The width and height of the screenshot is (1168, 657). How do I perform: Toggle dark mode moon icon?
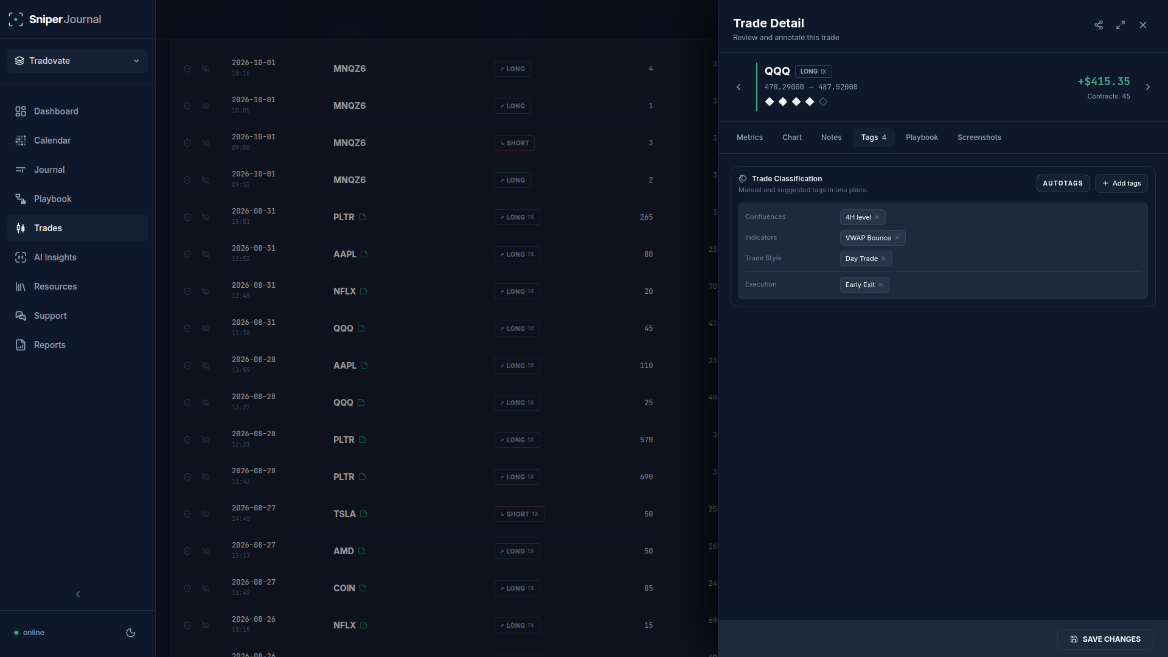(130, 633)
